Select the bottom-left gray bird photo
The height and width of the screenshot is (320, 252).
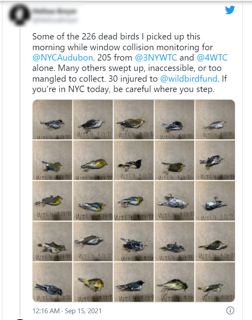coord(53,282)
